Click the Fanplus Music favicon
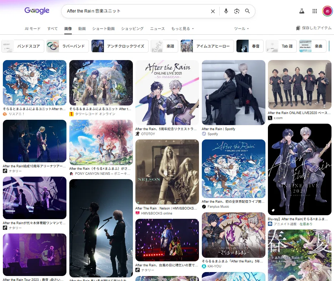The image size is (334, 281). (x=204, y=207)
